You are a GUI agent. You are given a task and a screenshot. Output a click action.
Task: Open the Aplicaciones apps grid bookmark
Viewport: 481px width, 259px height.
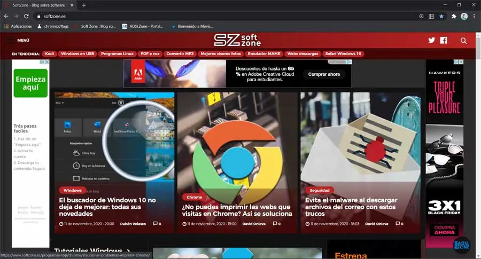[x=18, y=26]
